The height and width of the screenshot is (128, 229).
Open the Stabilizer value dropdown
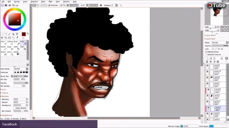coord(116,5)
